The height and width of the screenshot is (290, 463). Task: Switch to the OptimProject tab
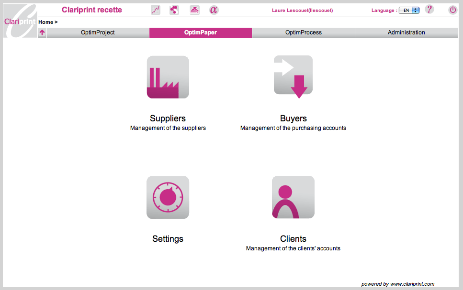coord(98,32)
